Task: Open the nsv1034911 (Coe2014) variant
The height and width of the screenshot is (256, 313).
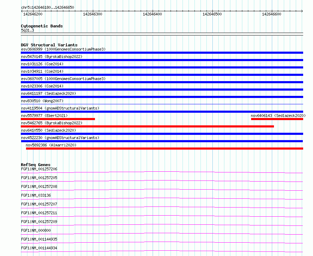Action: click(x=42, y=71)
